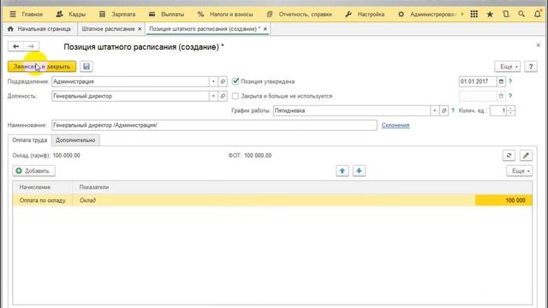548x308 pixels.
Task: Open favorites star icon
Action: pos(490,14)
